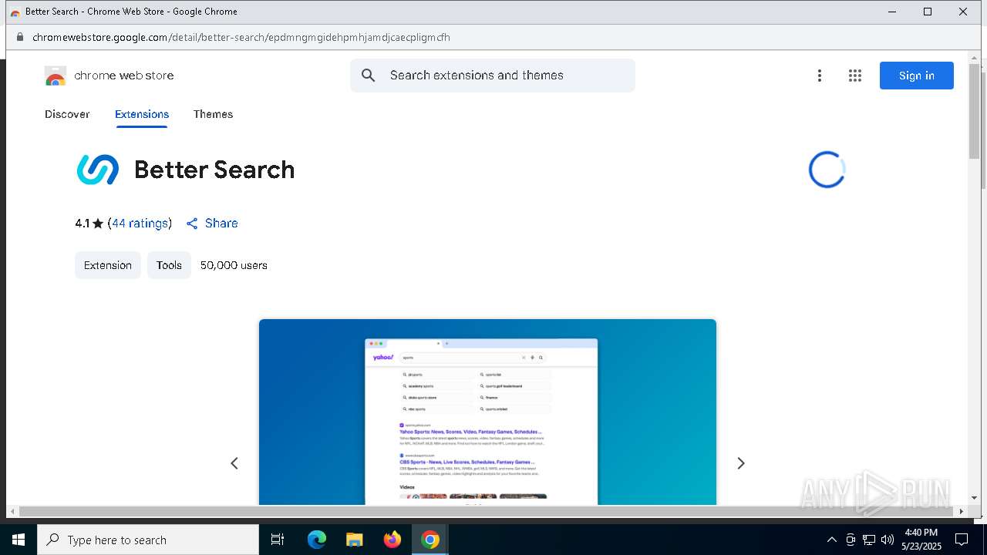
Task: Launch Microsoft Edge from taskbar
Action: [317, 540]
